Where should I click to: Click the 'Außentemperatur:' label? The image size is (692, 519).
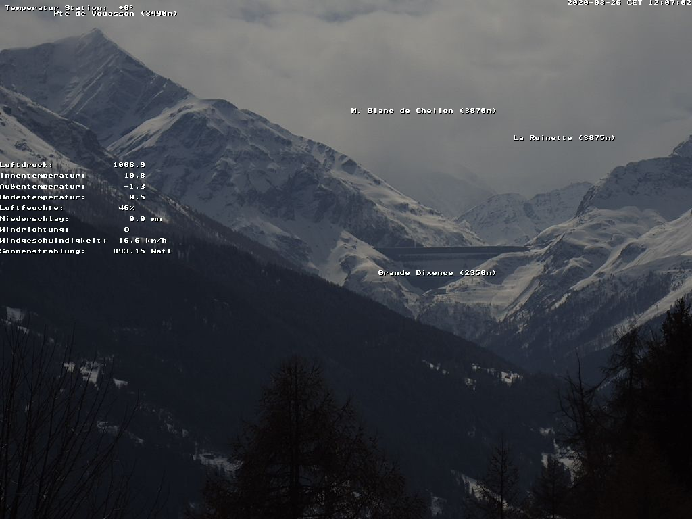pos(43,187)
